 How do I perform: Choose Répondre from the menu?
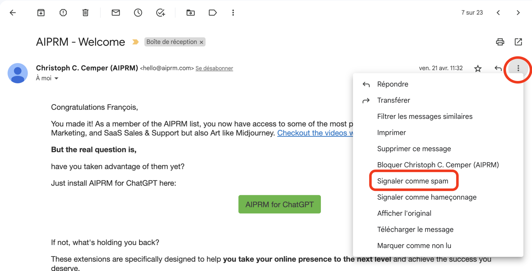coord(438,84)
